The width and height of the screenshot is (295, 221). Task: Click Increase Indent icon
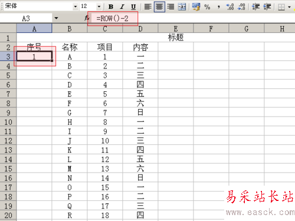[267, 7]
